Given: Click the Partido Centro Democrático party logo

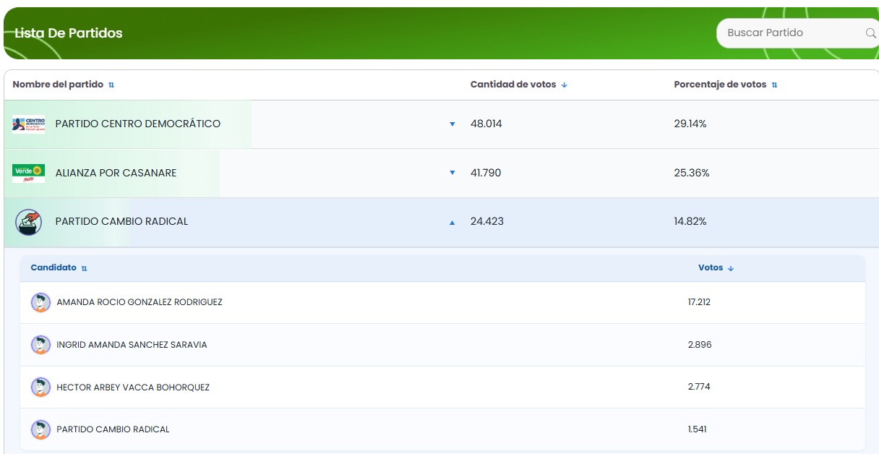Looking at the screenshot, I should [x=27, y=124].
